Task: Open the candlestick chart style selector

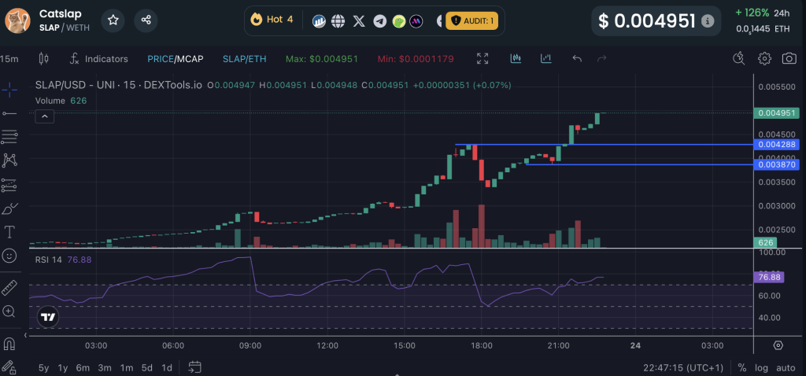Action: (x=44, y=59)
